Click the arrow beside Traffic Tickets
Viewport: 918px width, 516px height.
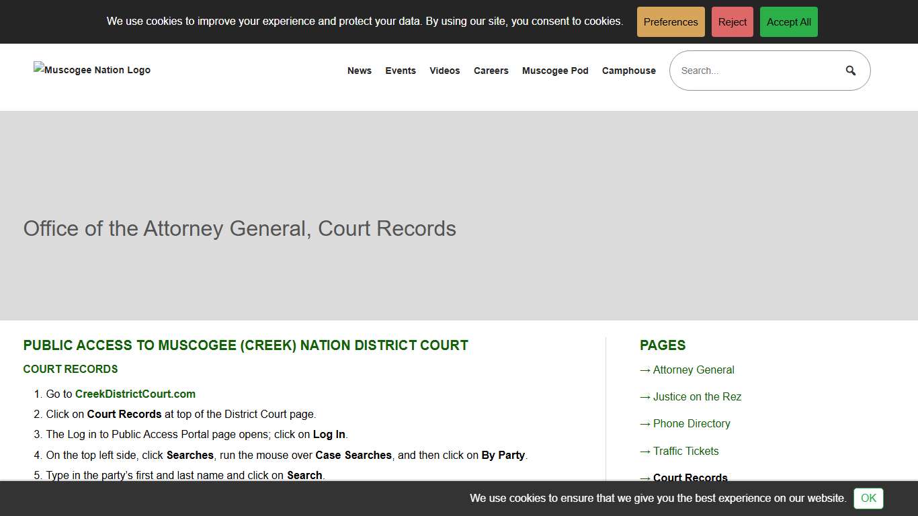pos(645,451)
